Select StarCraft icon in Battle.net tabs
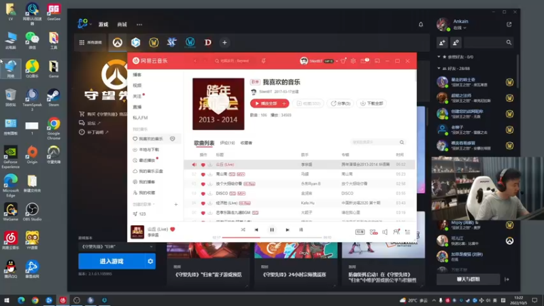544x306 pixels. point(172,42)
